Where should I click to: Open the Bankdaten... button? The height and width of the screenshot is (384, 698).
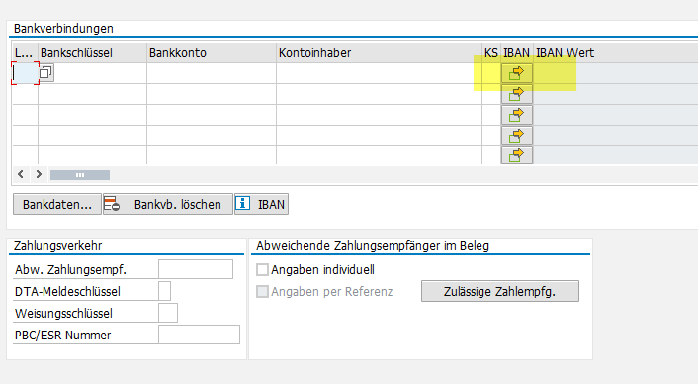coord(57,204)
